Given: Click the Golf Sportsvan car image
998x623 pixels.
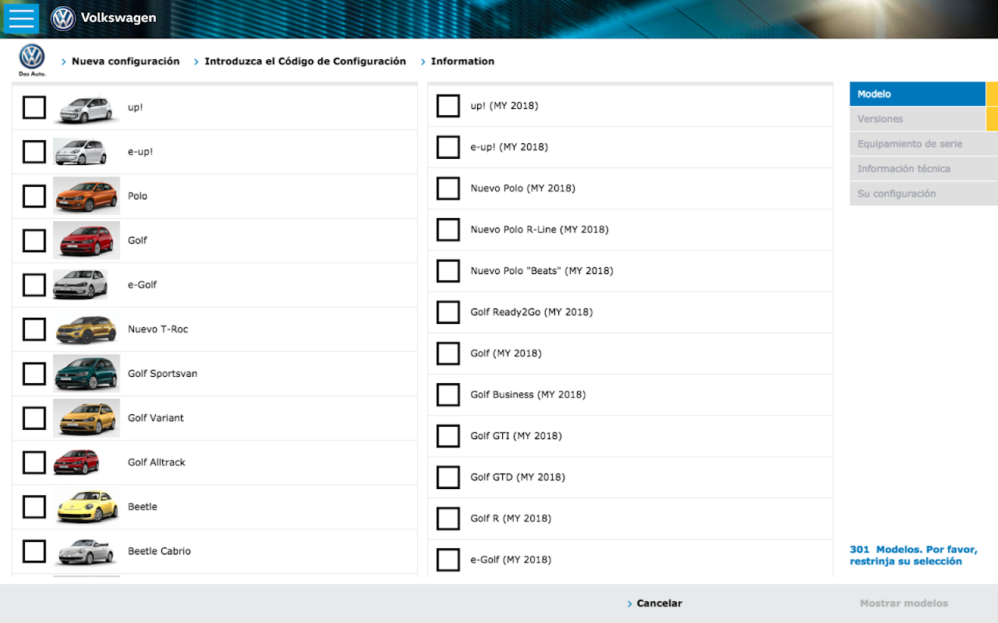Looking at the screenshot, I should point(86,374).
